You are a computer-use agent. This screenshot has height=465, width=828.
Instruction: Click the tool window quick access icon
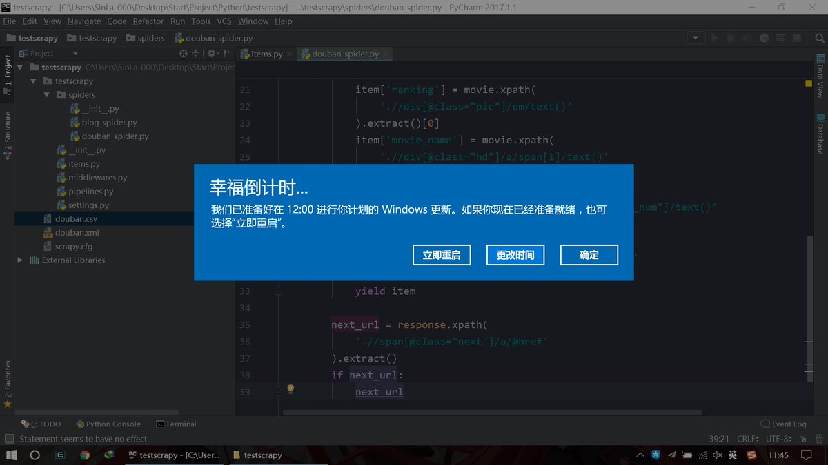8,439
